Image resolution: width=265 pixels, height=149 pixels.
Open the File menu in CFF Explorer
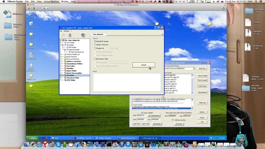point(61,31)
